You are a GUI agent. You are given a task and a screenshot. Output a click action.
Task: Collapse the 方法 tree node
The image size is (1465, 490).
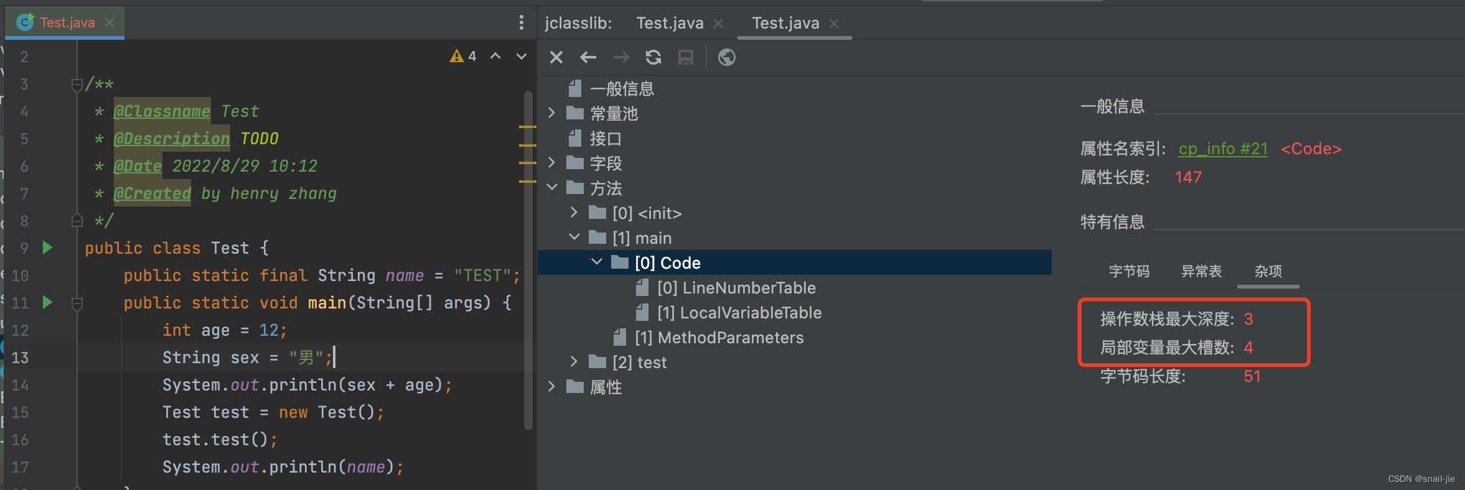tap(552, 187)
